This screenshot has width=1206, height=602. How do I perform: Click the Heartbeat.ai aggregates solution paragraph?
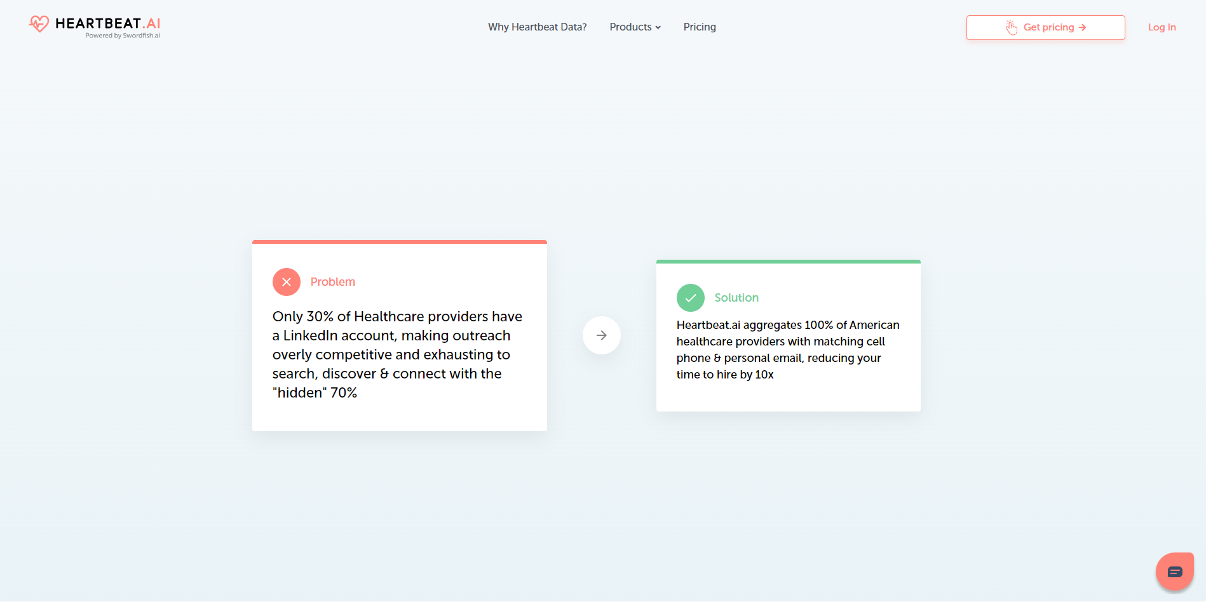click(787, 350)
